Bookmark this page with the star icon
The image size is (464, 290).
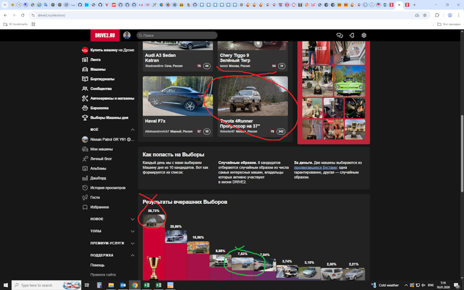(425, 15)
